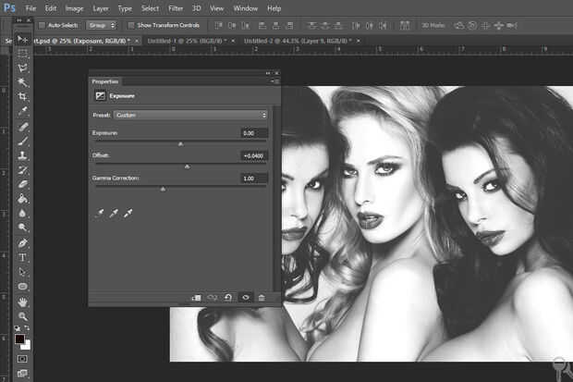Click the trash icon in Properties panel
Image resolution: width=573 pixels, height=382 pixels.
pos(262,297)
